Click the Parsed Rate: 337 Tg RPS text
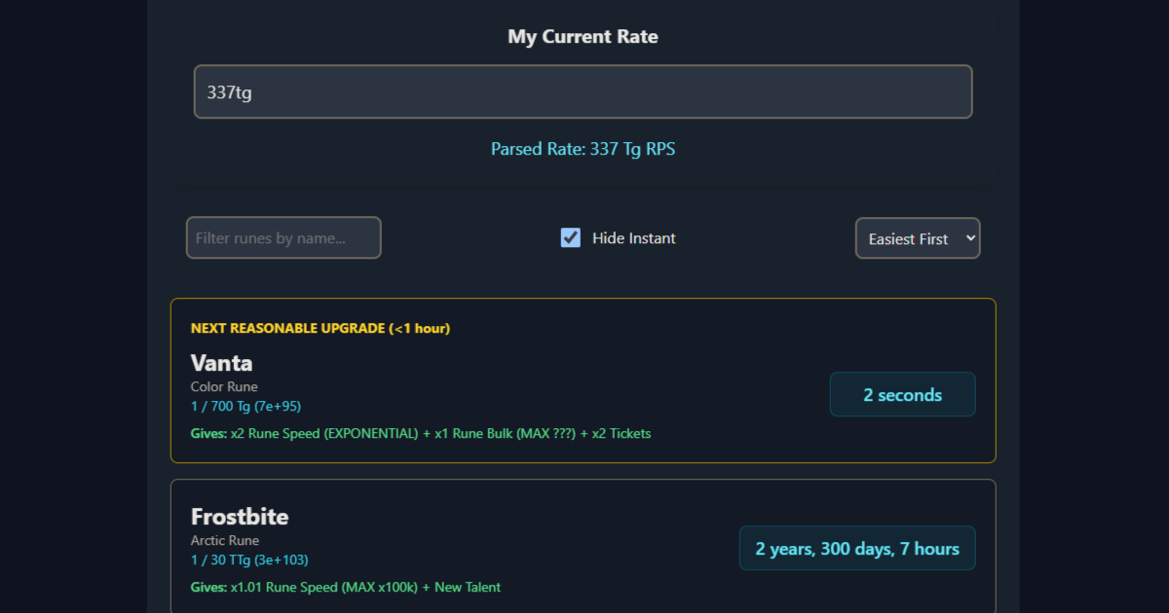 point(583,149)
